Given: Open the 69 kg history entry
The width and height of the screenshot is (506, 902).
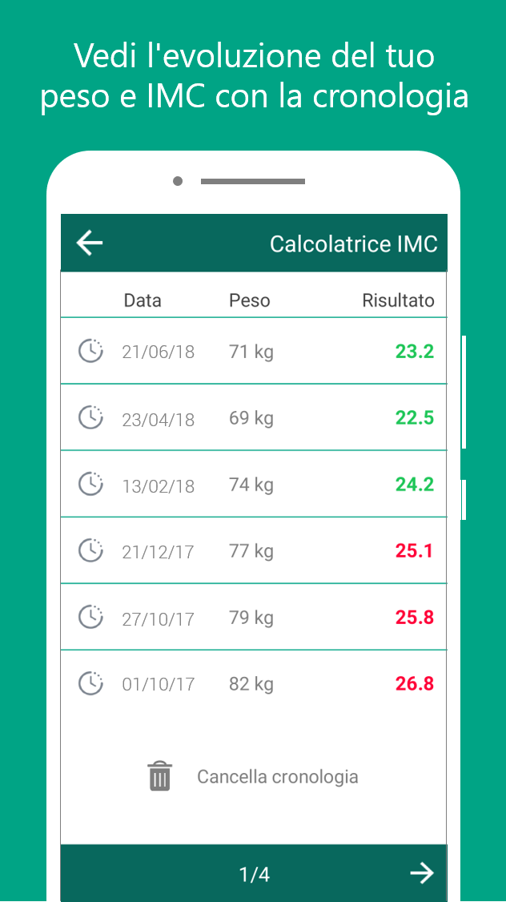Looking at the screenshot, I should click(254, 417).
